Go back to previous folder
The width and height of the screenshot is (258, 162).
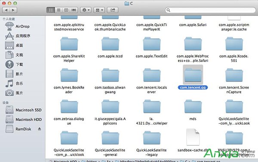click(6, 10)
